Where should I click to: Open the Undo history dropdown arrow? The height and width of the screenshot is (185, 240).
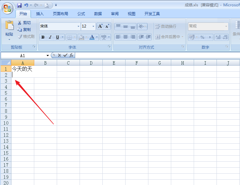point(31,5)
